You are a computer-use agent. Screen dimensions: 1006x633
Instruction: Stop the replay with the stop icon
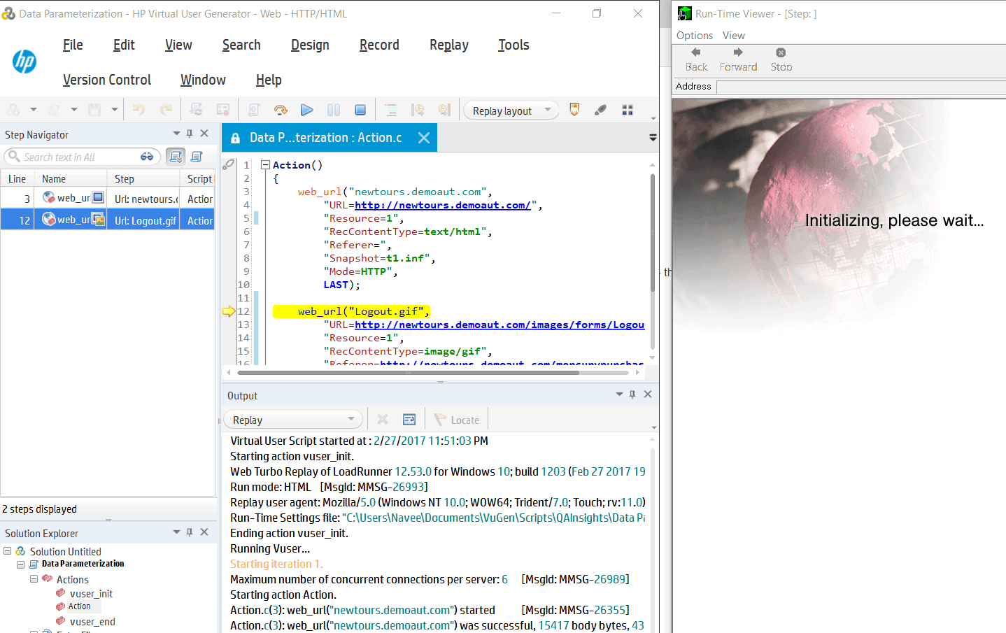tap(360, 110)
